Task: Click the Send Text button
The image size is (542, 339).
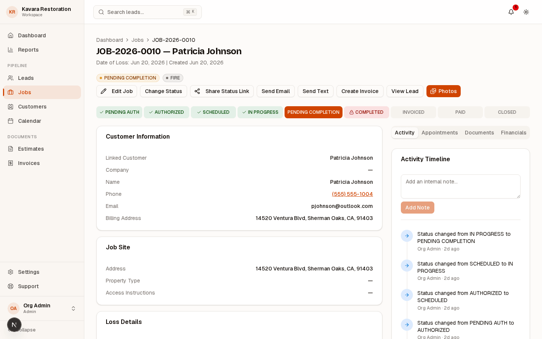Action: point(315,91)
